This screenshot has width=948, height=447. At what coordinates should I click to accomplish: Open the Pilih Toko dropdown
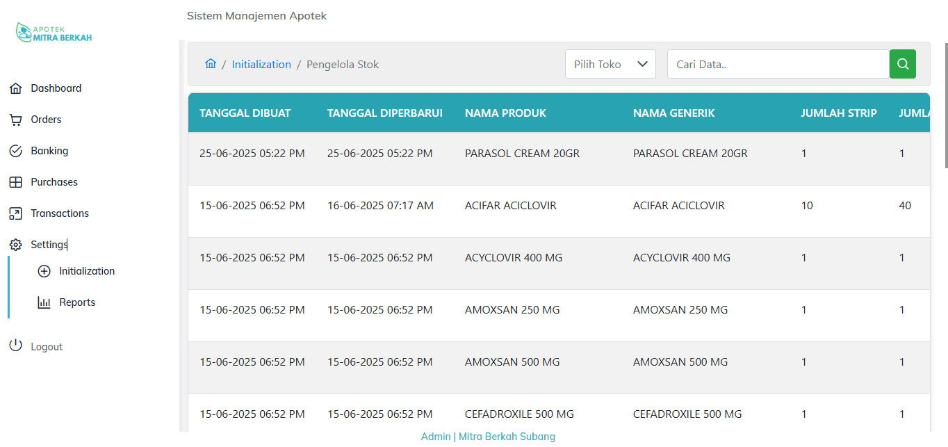tap(610, 64)
